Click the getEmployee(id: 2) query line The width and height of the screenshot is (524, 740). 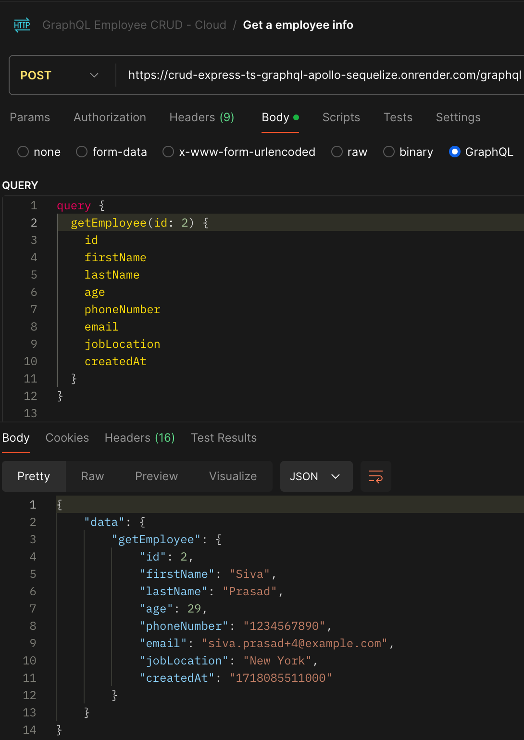coord(140,223)
